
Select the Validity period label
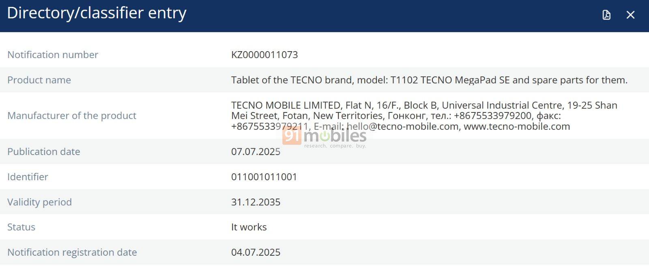[39, 202]
